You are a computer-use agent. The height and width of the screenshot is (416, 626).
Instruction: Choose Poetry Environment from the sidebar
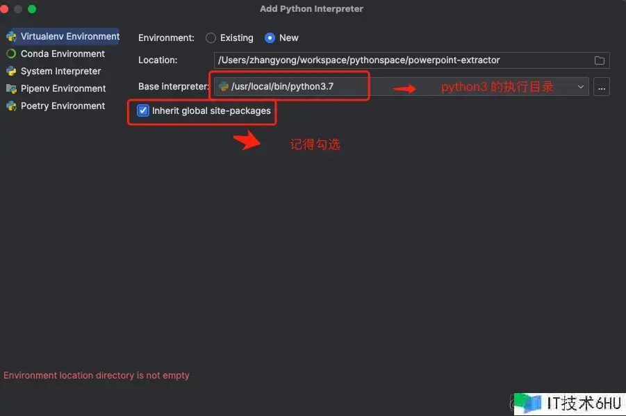pos(63,106)
